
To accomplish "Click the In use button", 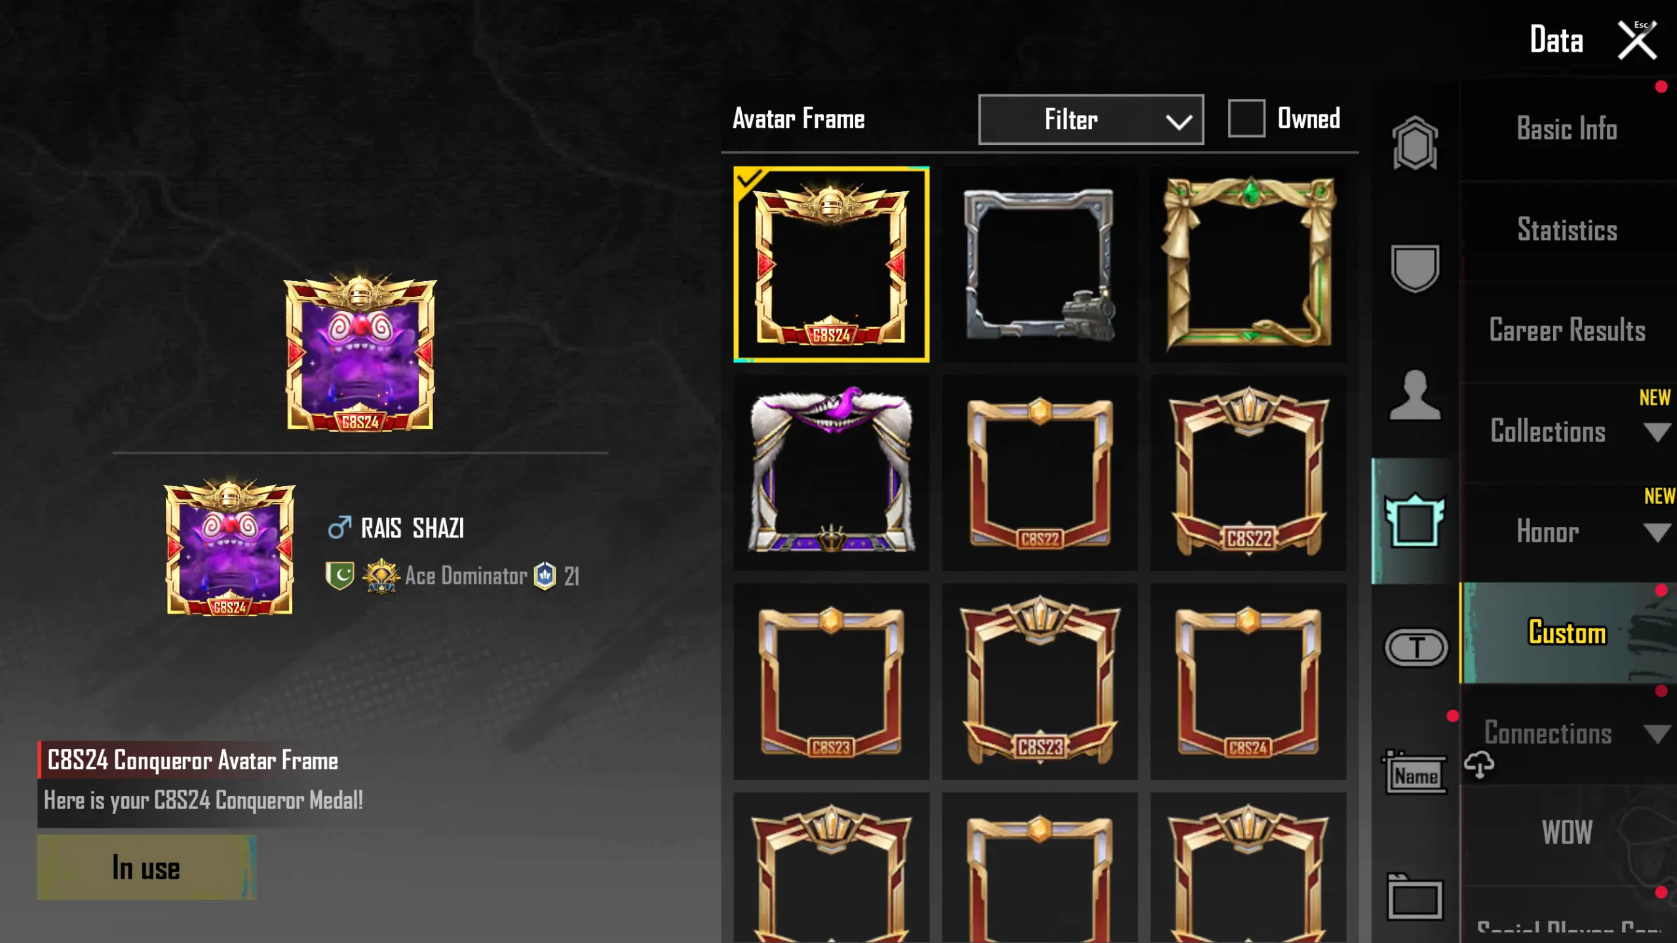I will (147, 866).
